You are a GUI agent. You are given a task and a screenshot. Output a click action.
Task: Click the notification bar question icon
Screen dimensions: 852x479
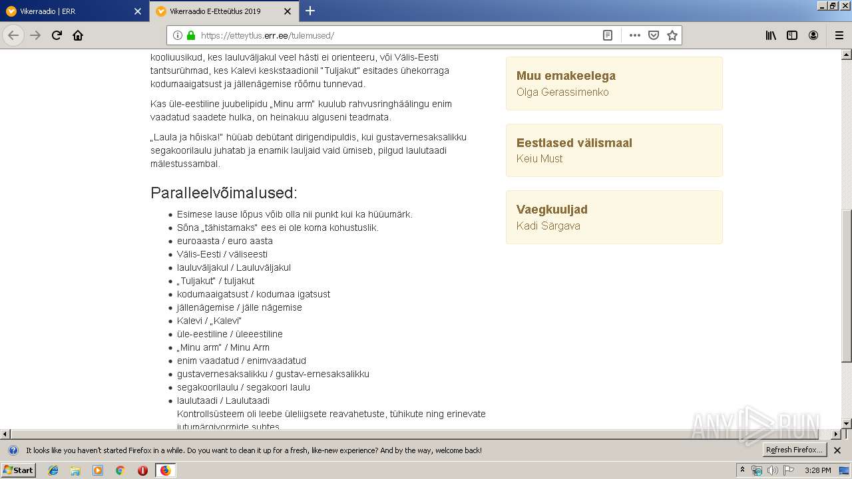tap(13, 450)
